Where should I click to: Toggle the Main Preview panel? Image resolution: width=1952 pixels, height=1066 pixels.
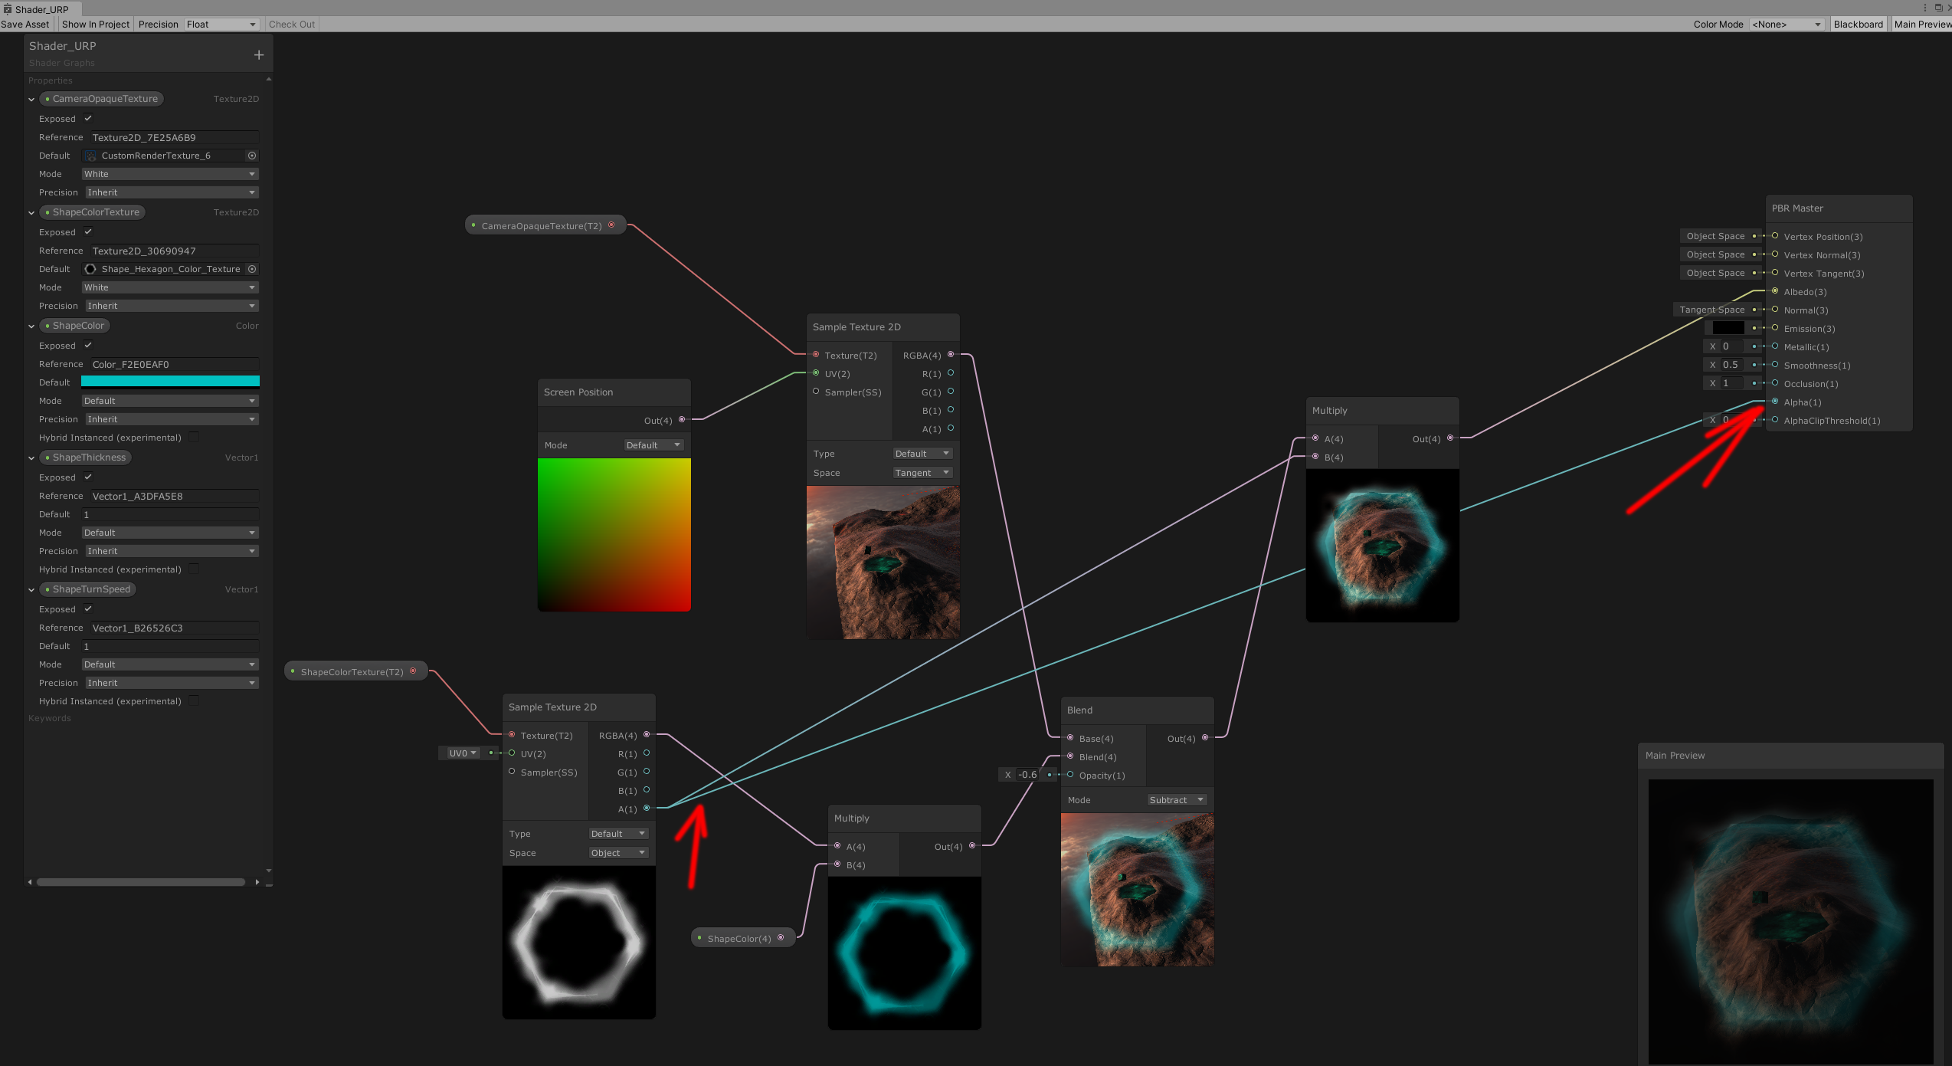[x=1921, y=25]
